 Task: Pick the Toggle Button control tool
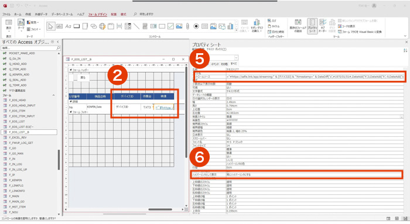[145, 26]
